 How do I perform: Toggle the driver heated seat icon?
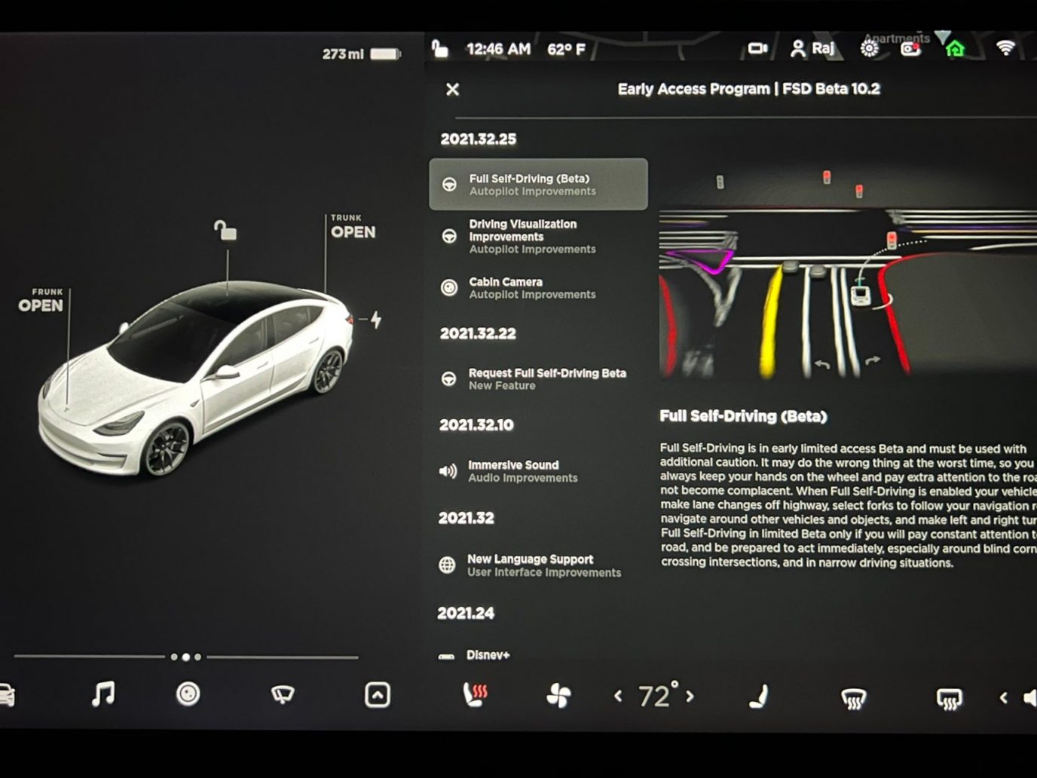[475, 695]
